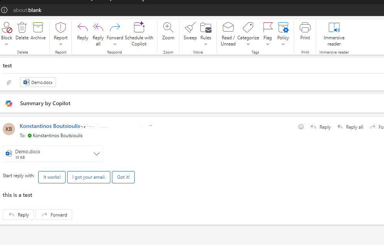The width and height of the screenshot is (384, 245).
Task: Expand the Flag dropdown arrow
Action: coord(268,44)
